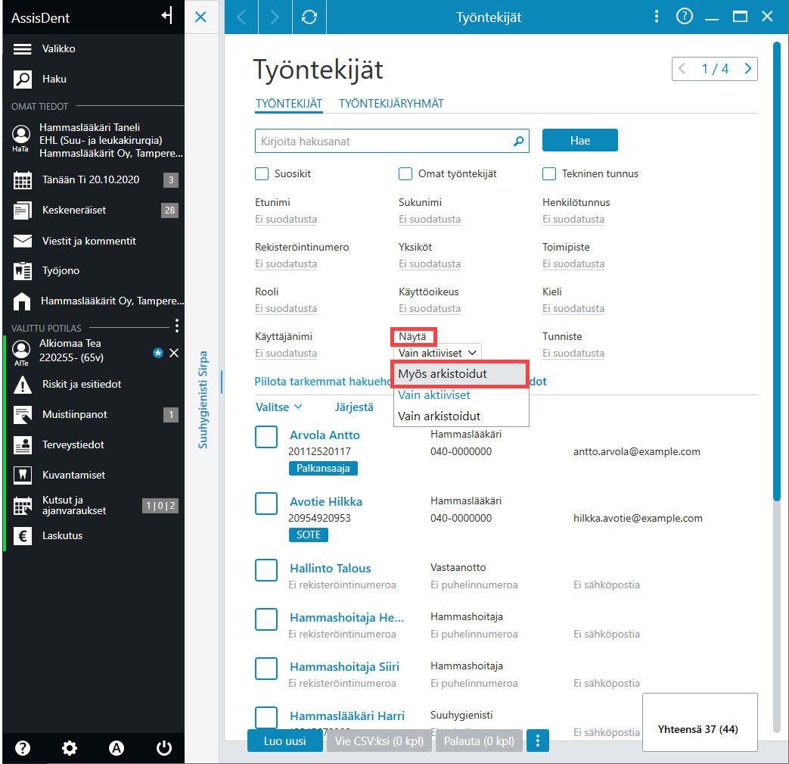The height and width of the screenshot is (764, 789).
Task: Select the Hallinto Talous checkbox
Action: pos(266,569)
